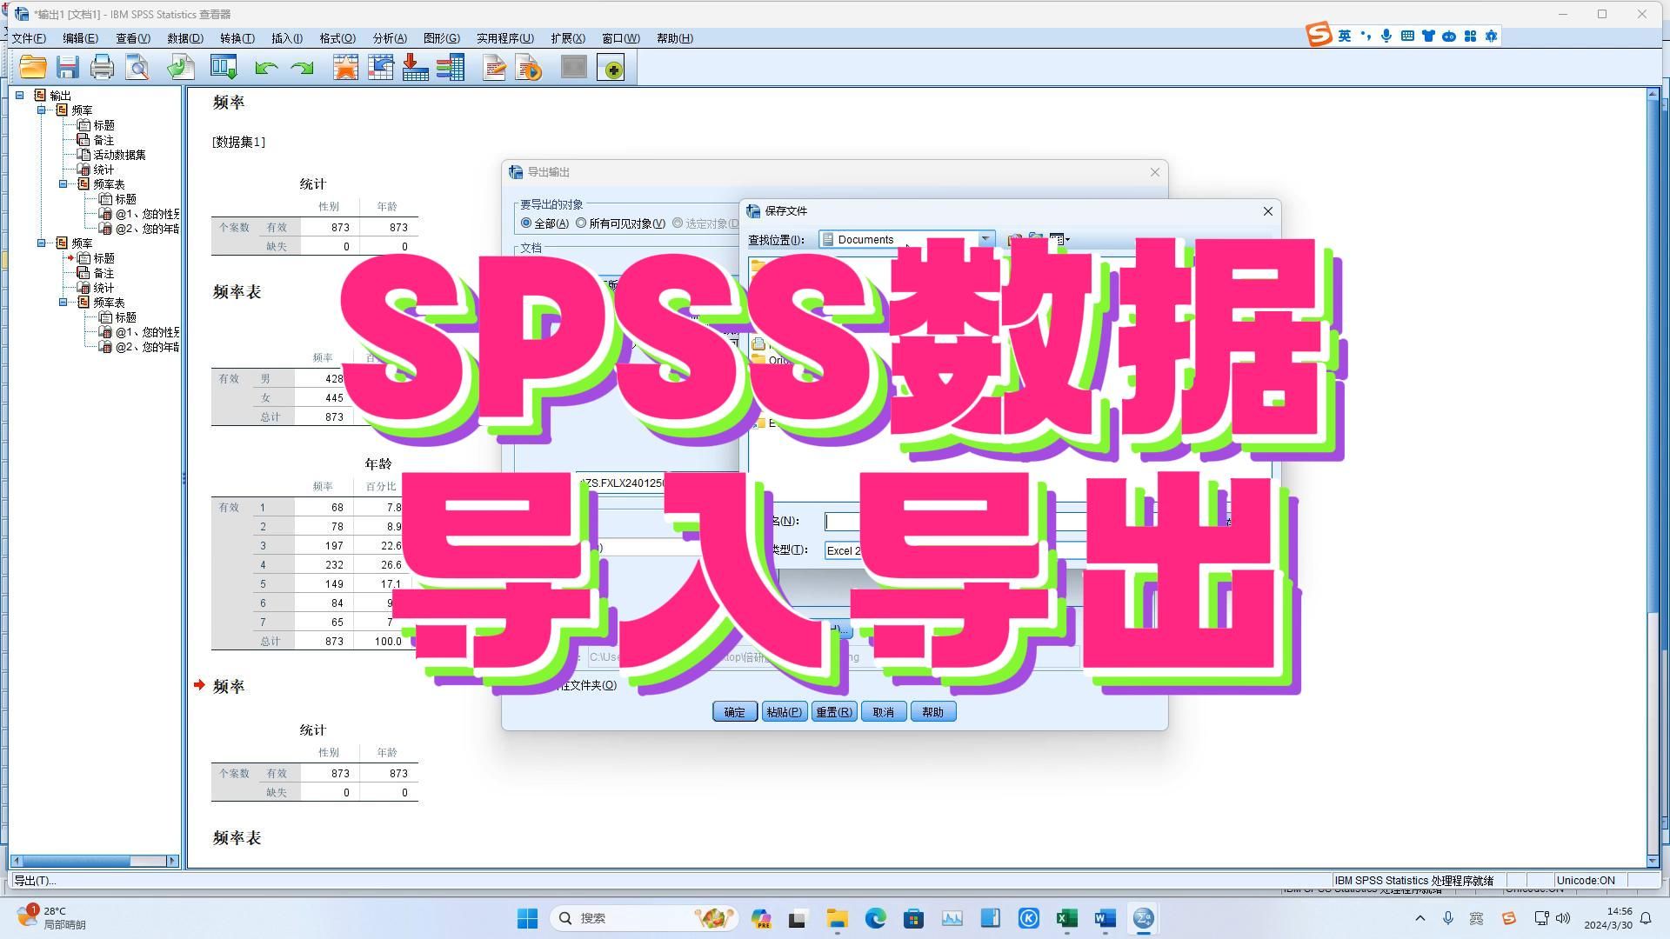Open the view options dropdown in save dialog
Screen dimensions: 1670x939
1060,239
